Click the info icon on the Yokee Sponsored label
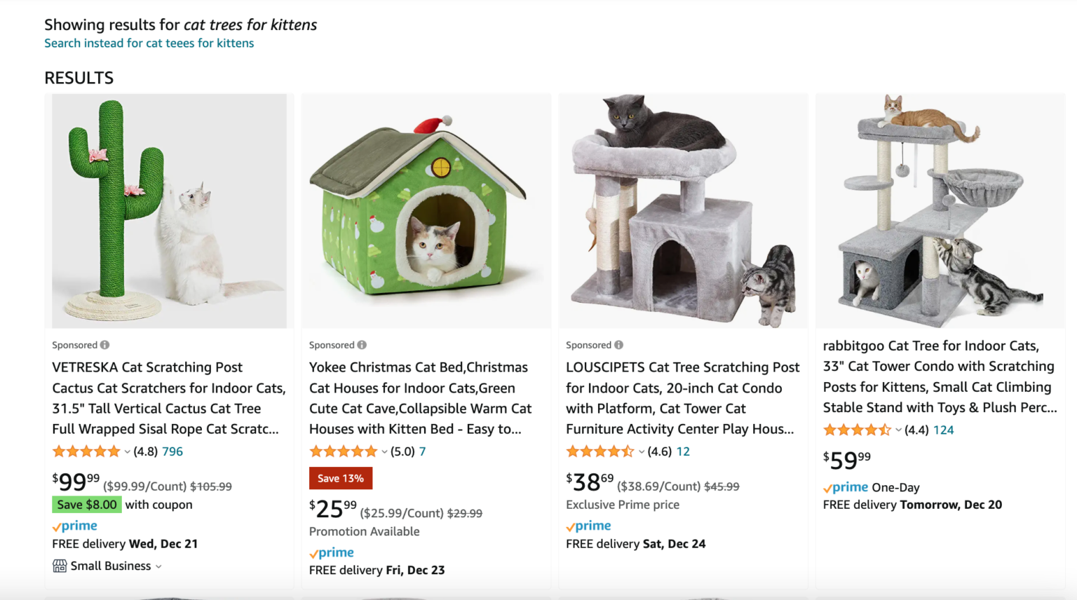 click(x=362, y=344)
